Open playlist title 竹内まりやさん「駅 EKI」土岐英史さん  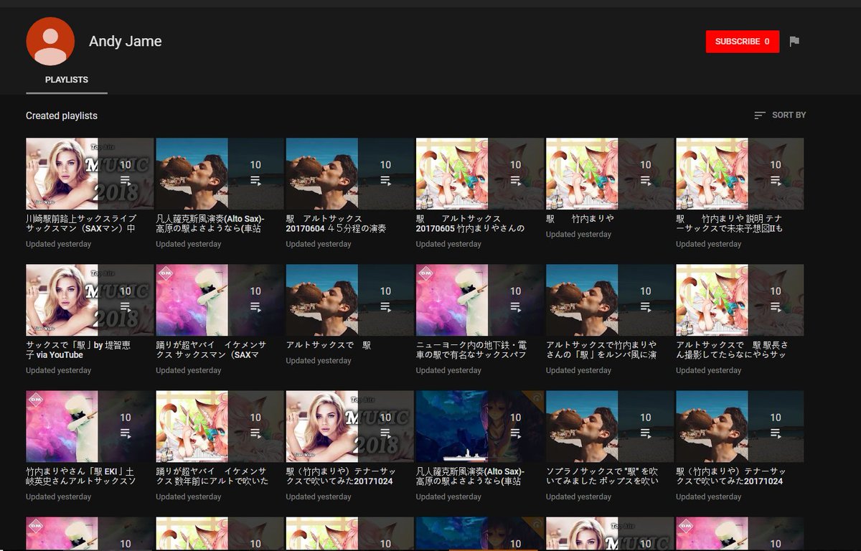[80, 476]
